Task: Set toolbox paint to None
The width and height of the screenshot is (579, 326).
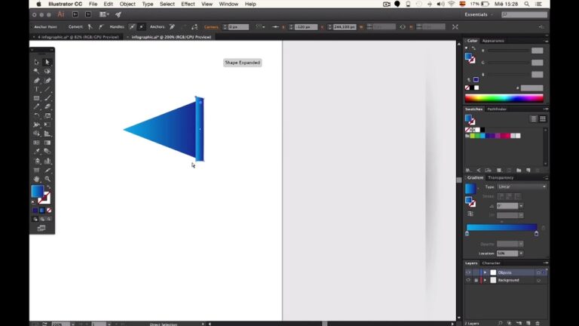Action: coord(49,211)
